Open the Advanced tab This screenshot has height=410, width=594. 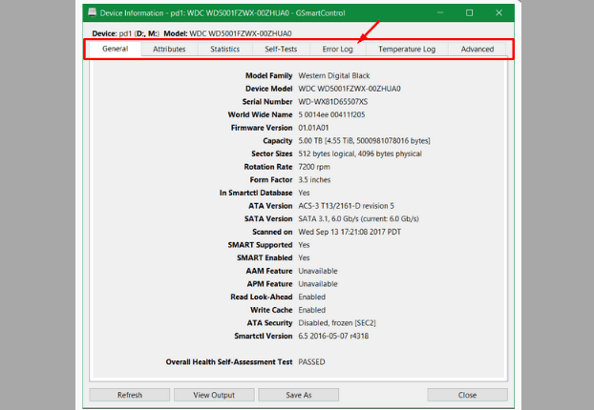[x=477, y=50]
